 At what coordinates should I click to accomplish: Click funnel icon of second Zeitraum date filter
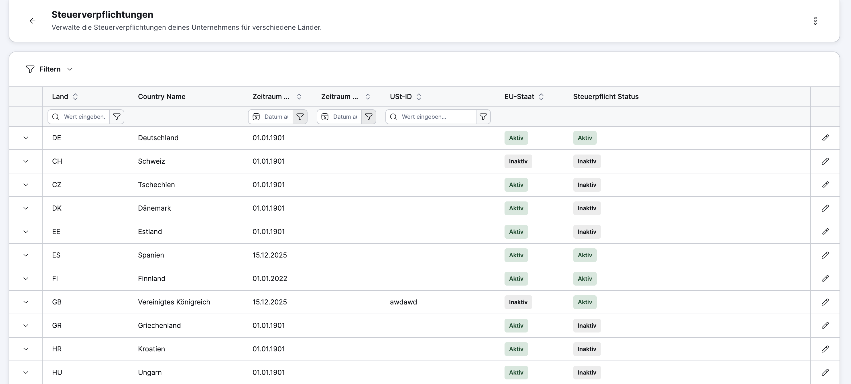click(x=369, y=116)
